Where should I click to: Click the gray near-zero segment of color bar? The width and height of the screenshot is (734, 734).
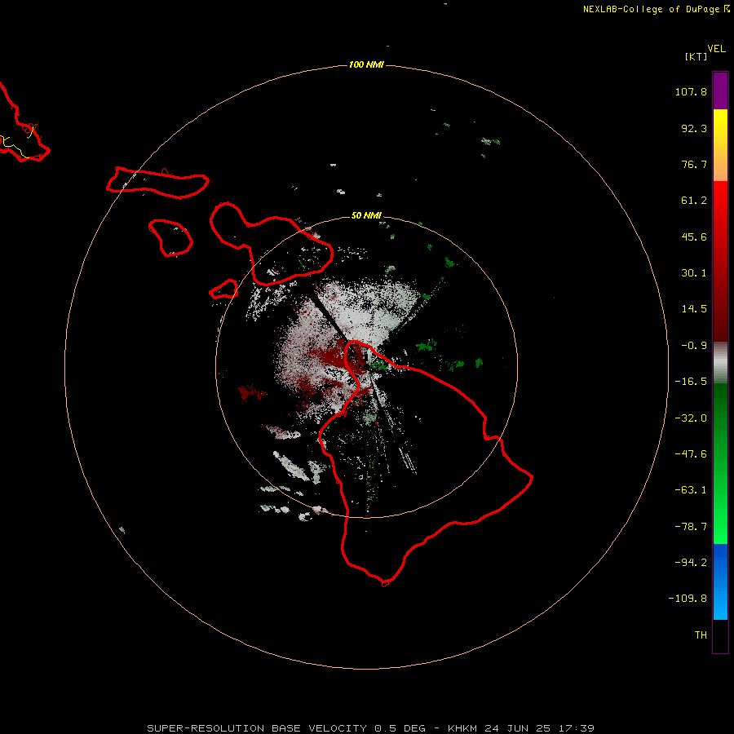pyautogui.click(x=720, y=362)
